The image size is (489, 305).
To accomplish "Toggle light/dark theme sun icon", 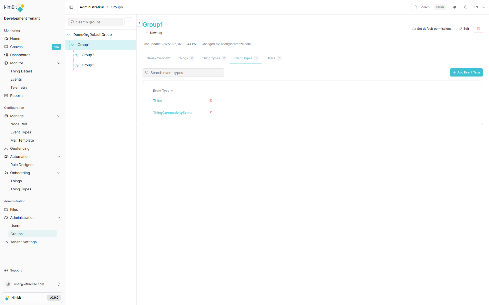I will tap(465, 7).
